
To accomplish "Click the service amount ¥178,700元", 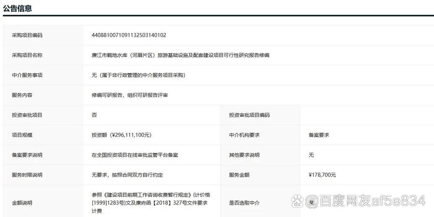I will pyautogui.click(x=322, y=175).
